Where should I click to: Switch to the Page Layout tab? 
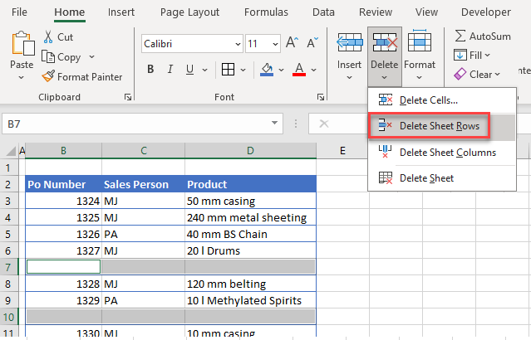[189, 12]
